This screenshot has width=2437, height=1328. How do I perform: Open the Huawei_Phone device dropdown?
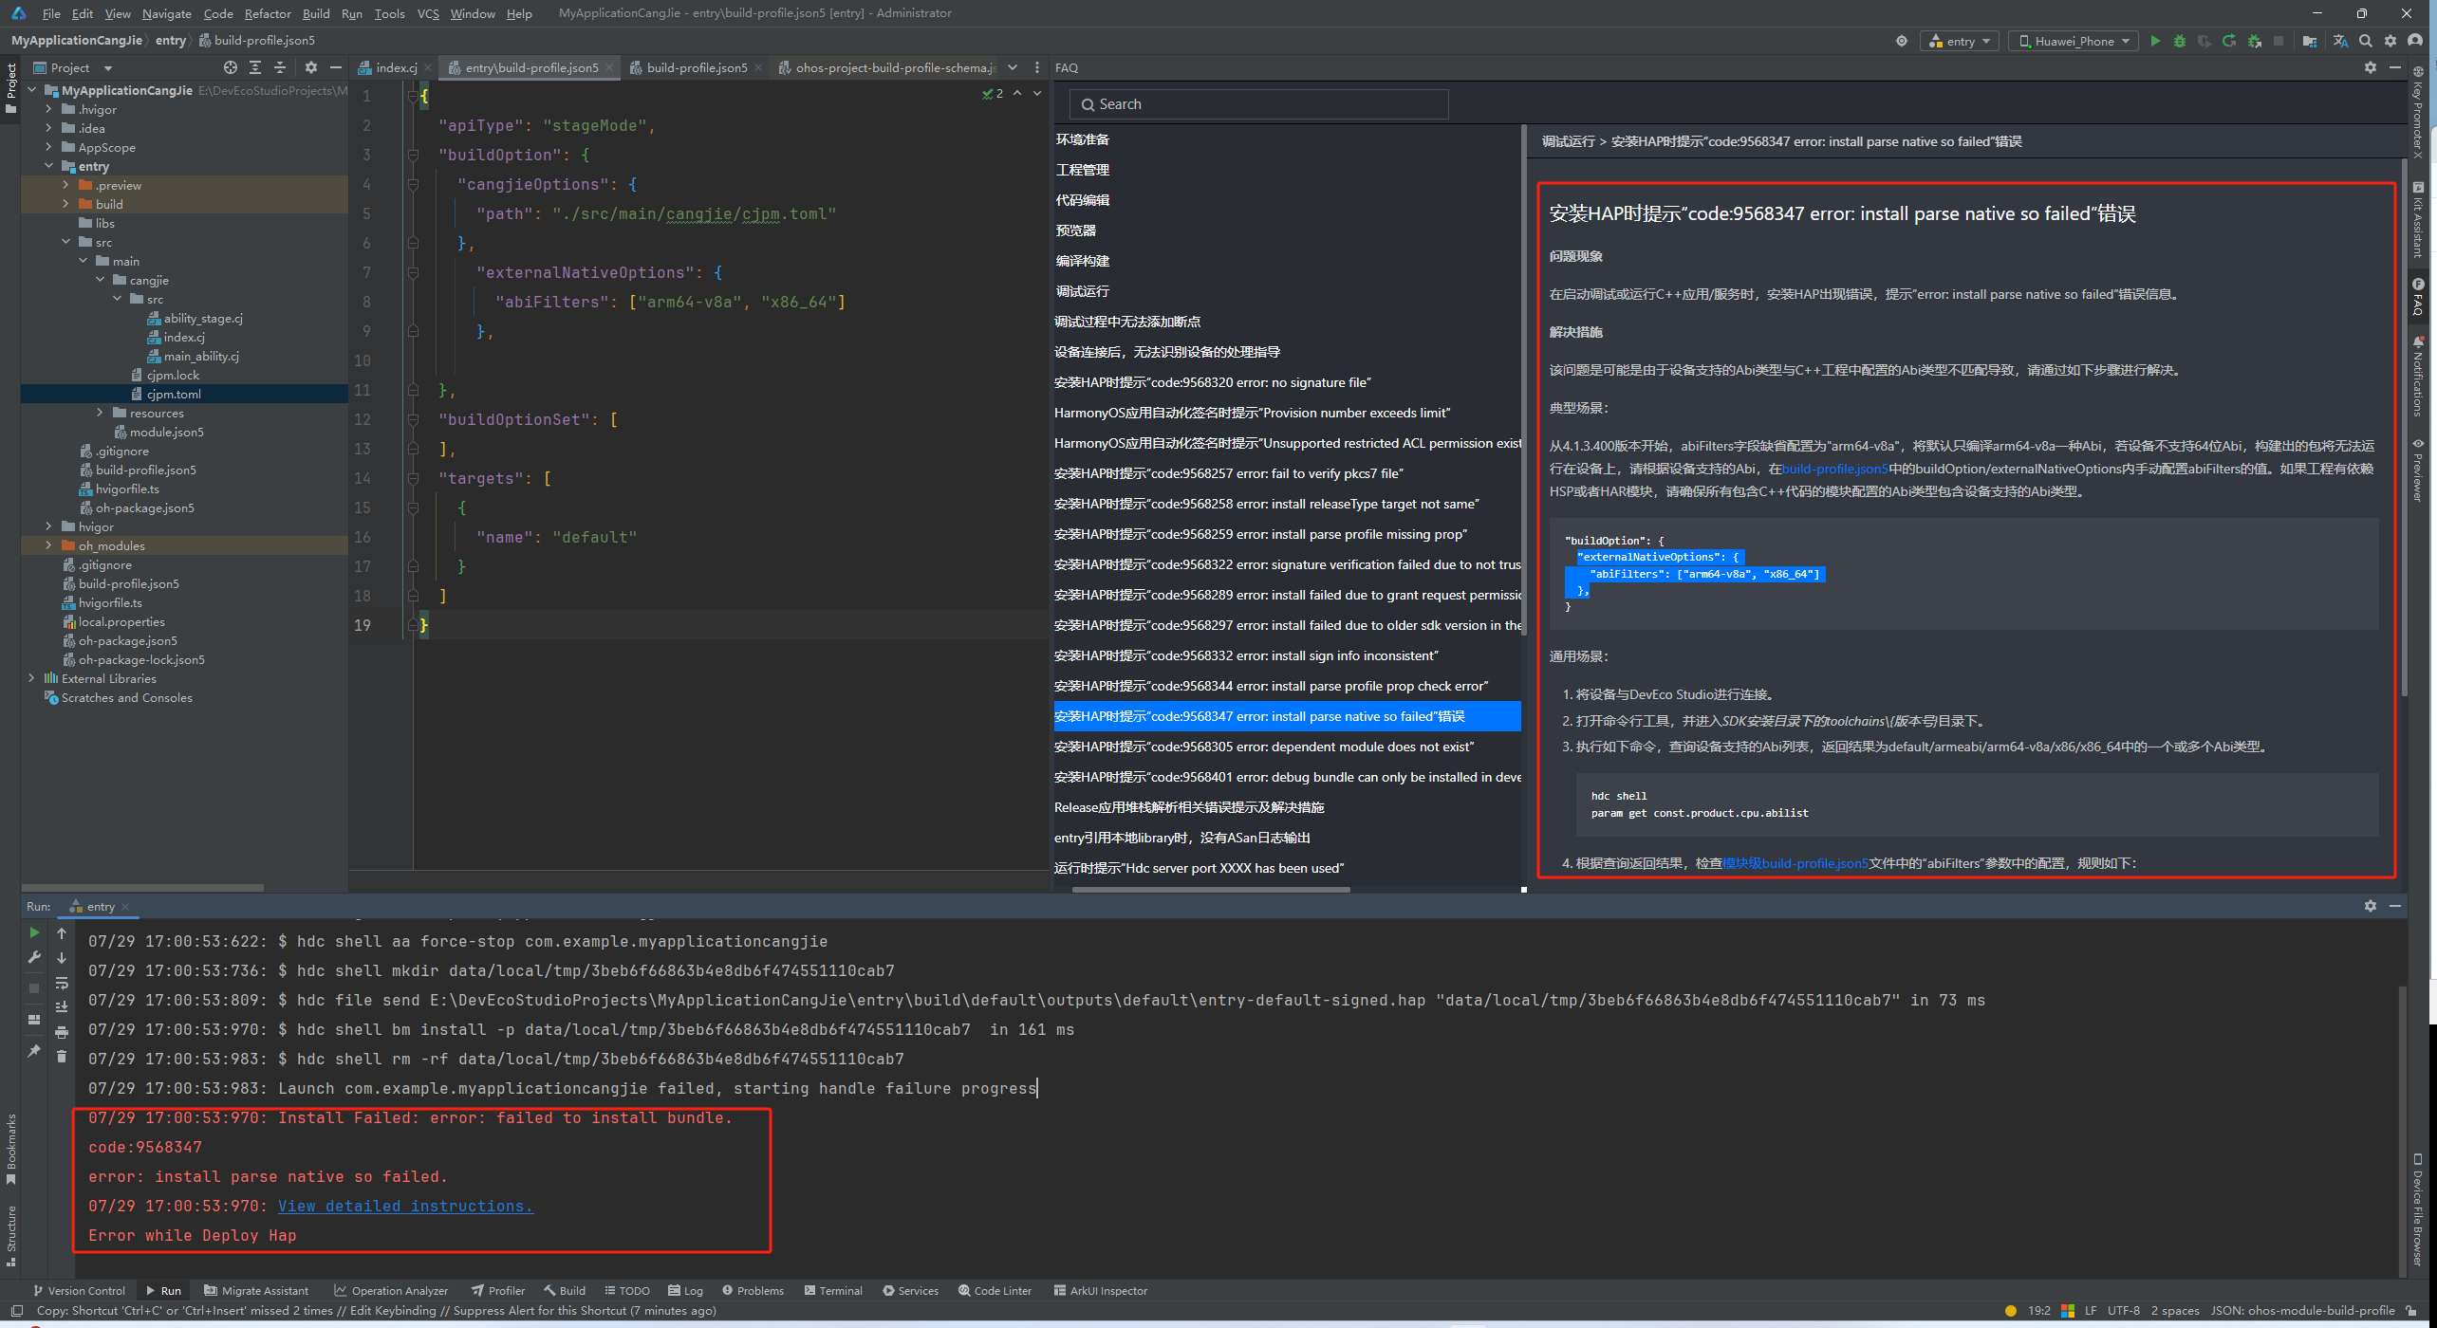coord(2073,41)
